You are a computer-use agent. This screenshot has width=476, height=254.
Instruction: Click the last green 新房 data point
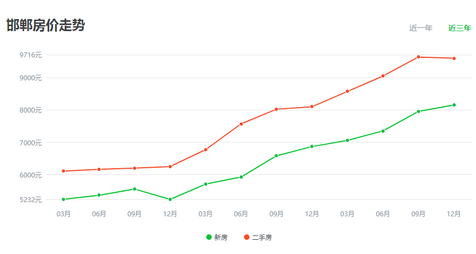454,105
